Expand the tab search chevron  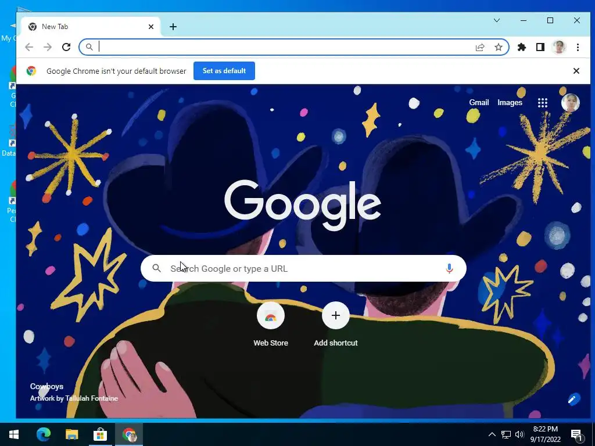tap(497, 20)
